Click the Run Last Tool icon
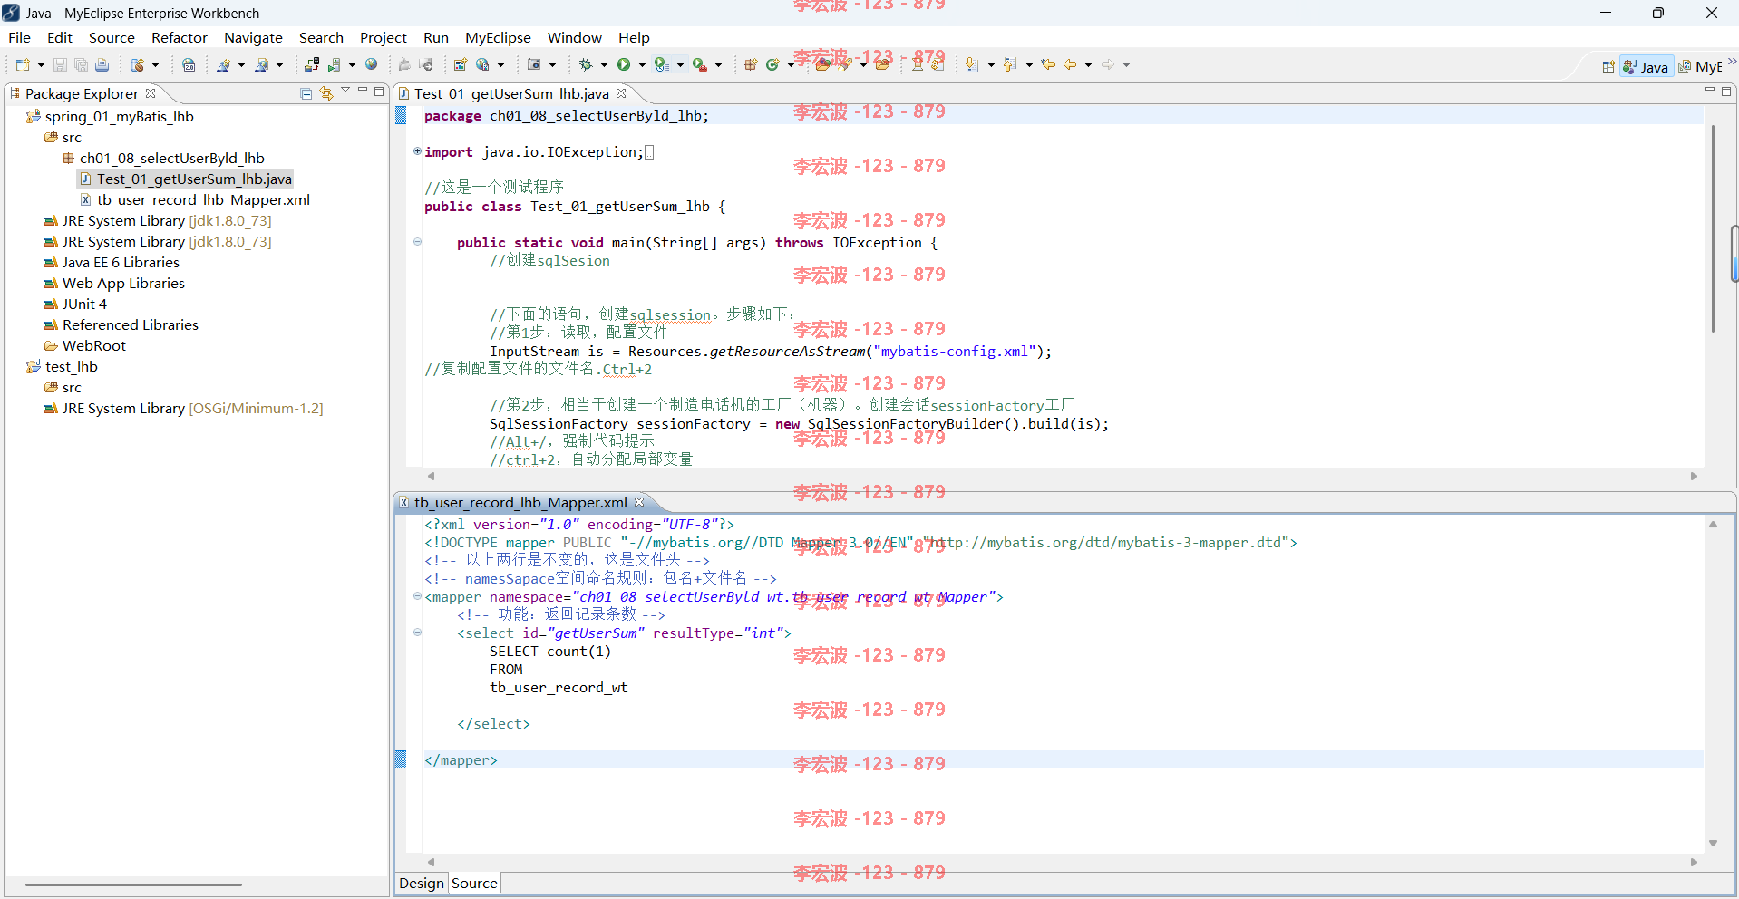 (699, 64)
